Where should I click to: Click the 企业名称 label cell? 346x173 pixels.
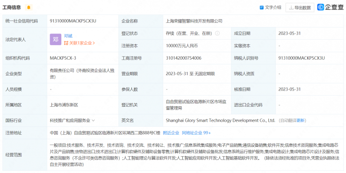pos(141,21)
